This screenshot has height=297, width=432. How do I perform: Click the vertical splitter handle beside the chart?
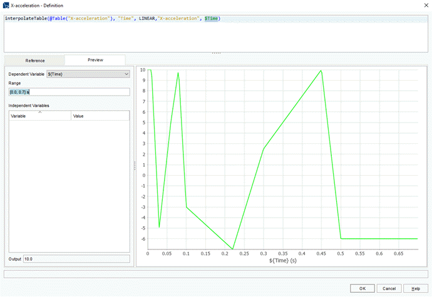(x=135, y=166)
